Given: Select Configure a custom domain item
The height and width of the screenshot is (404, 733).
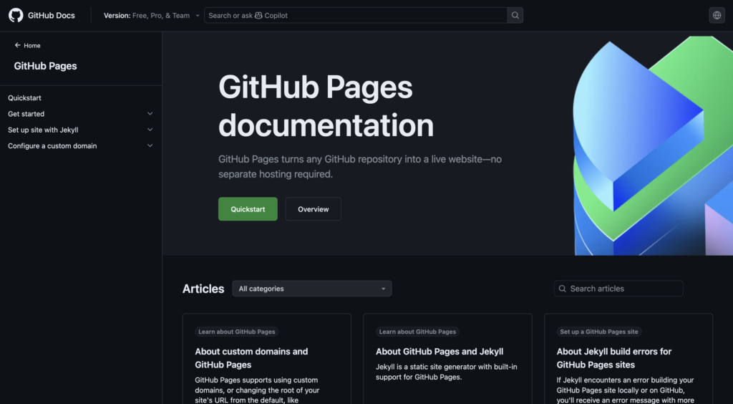Looking at the screenshot, I should tap(52, 145).
